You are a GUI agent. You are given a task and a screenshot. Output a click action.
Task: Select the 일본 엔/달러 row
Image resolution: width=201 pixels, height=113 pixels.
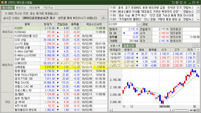(61, 98)
